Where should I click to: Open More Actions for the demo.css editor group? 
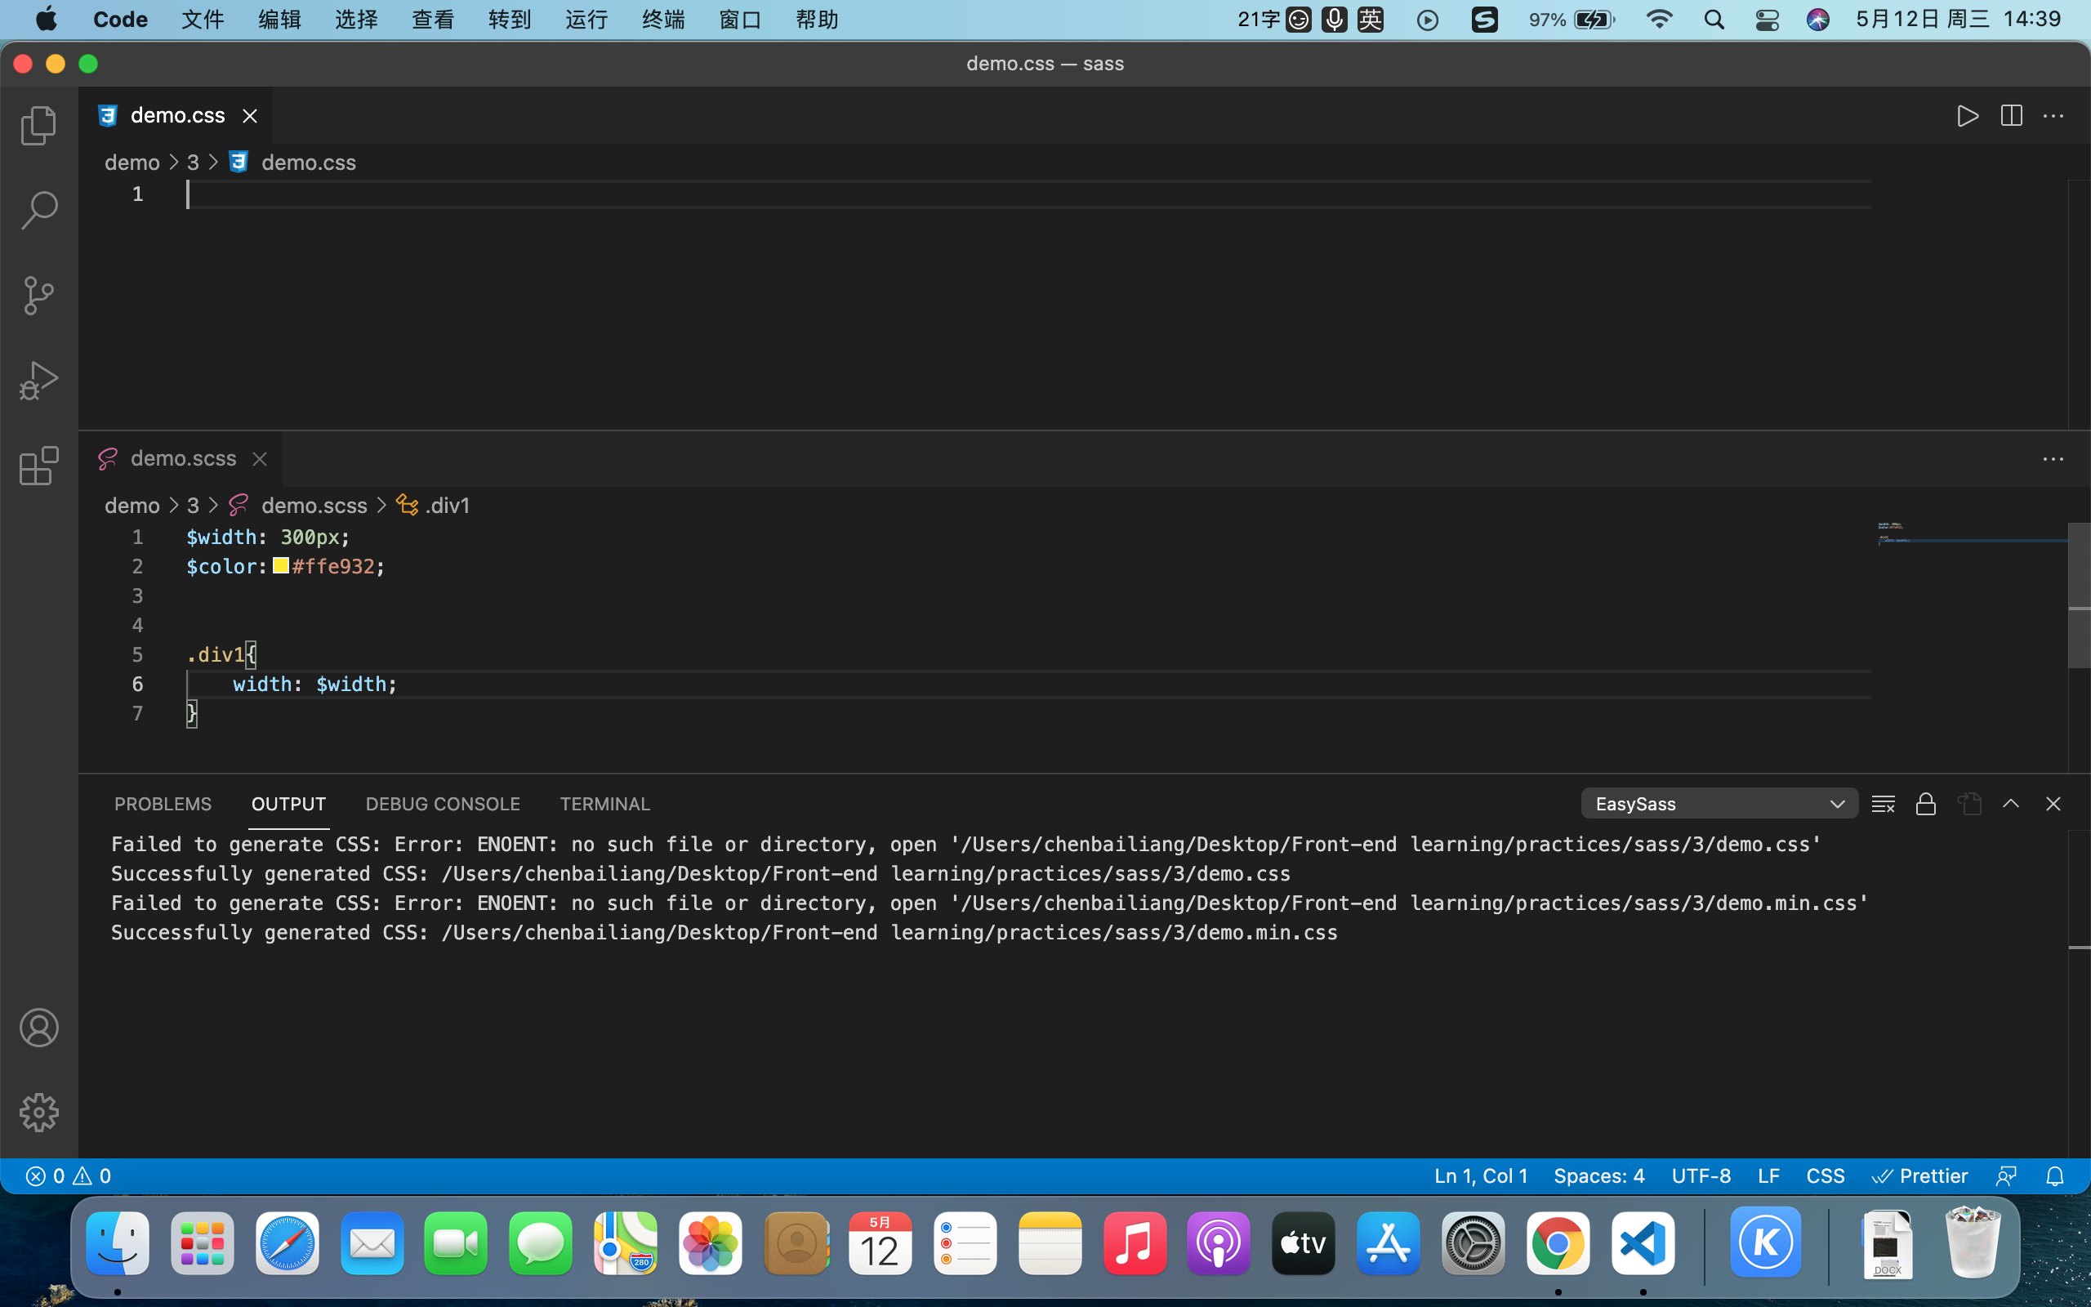tap(2053, 116)
